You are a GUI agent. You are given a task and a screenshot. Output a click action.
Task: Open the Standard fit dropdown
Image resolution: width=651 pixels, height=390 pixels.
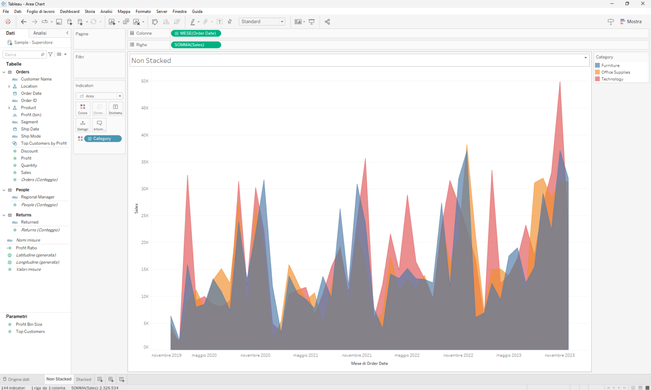(x=262, y=22)
